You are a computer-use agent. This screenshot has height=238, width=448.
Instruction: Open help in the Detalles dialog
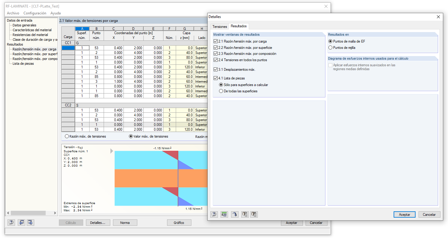pos(214,214)
